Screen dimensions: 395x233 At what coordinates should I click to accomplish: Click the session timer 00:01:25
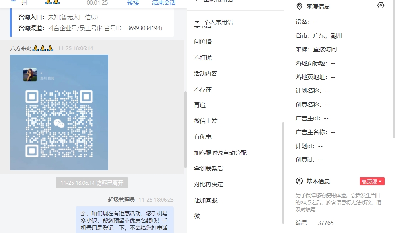(97, 3)
